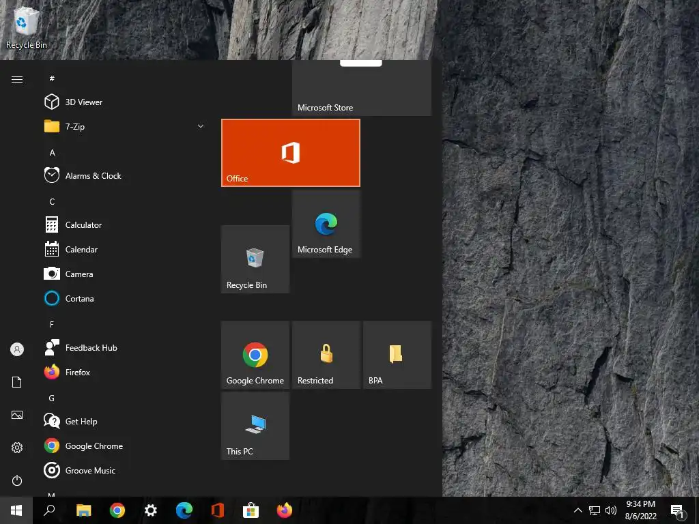The image size is (699, 524).
Task: Open the Pictures shortcut in the Start sidebar
Action: coord(17,415)
